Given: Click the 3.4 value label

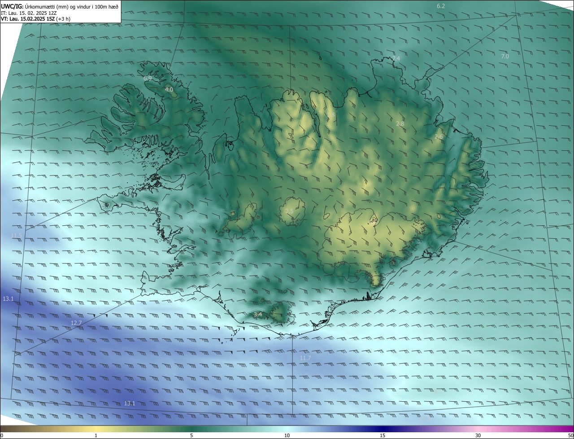Looking at the screenshot, I should click(x=257, y=314).
